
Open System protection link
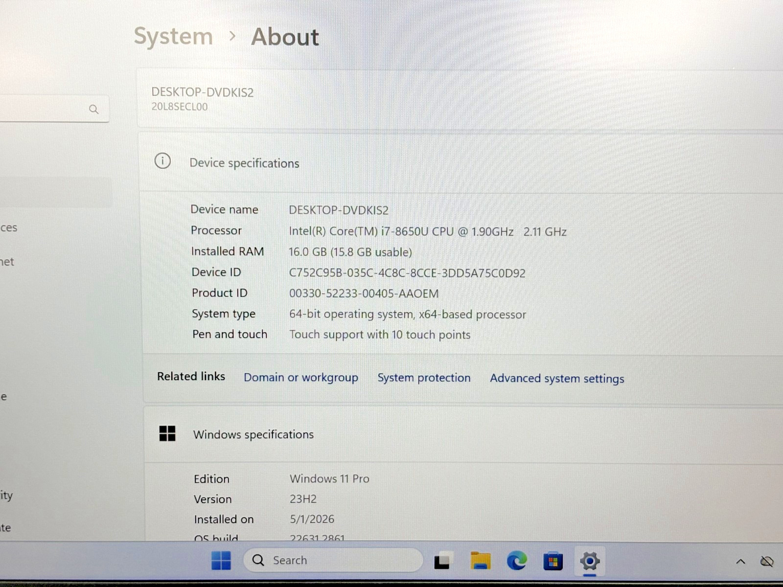[x=424, y=378]
